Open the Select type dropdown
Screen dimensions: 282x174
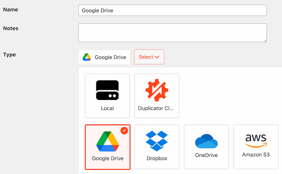[x=149, y=57]
